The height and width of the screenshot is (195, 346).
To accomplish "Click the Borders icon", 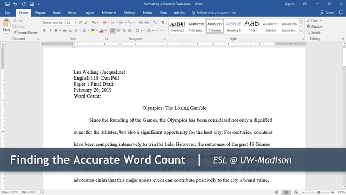I will (x=157, y=31).
